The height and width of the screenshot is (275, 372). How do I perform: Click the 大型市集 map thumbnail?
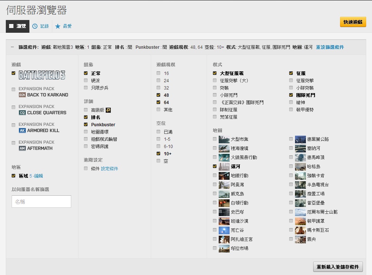coord(224,139)
